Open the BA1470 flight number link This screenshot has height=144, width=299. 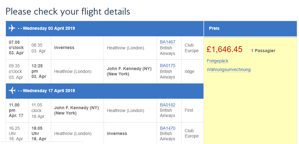167,128
